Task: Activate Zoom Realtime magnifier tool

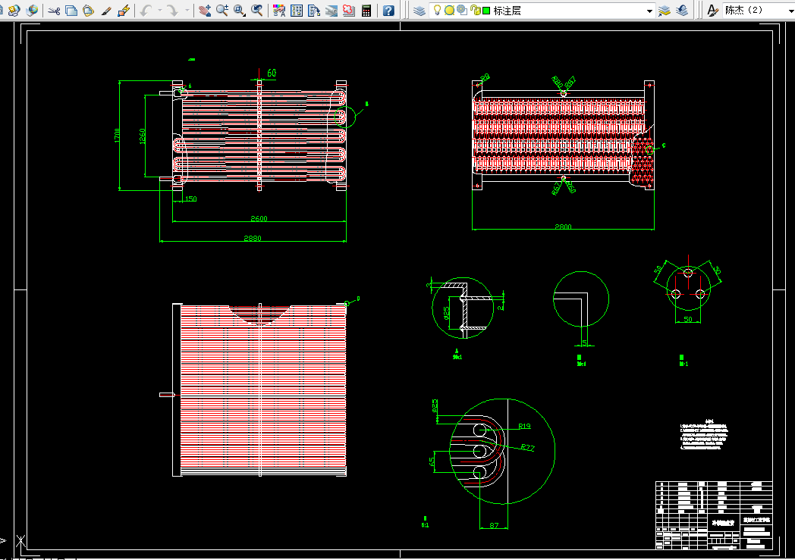Action: (222, 10)
